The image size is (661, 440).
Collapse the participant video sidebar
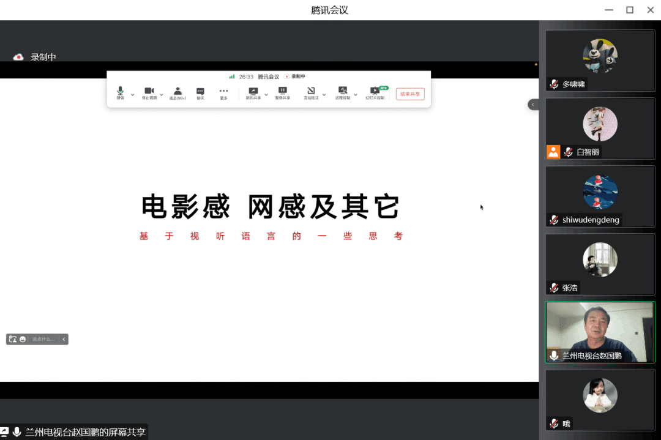click(x=533, y=104)
